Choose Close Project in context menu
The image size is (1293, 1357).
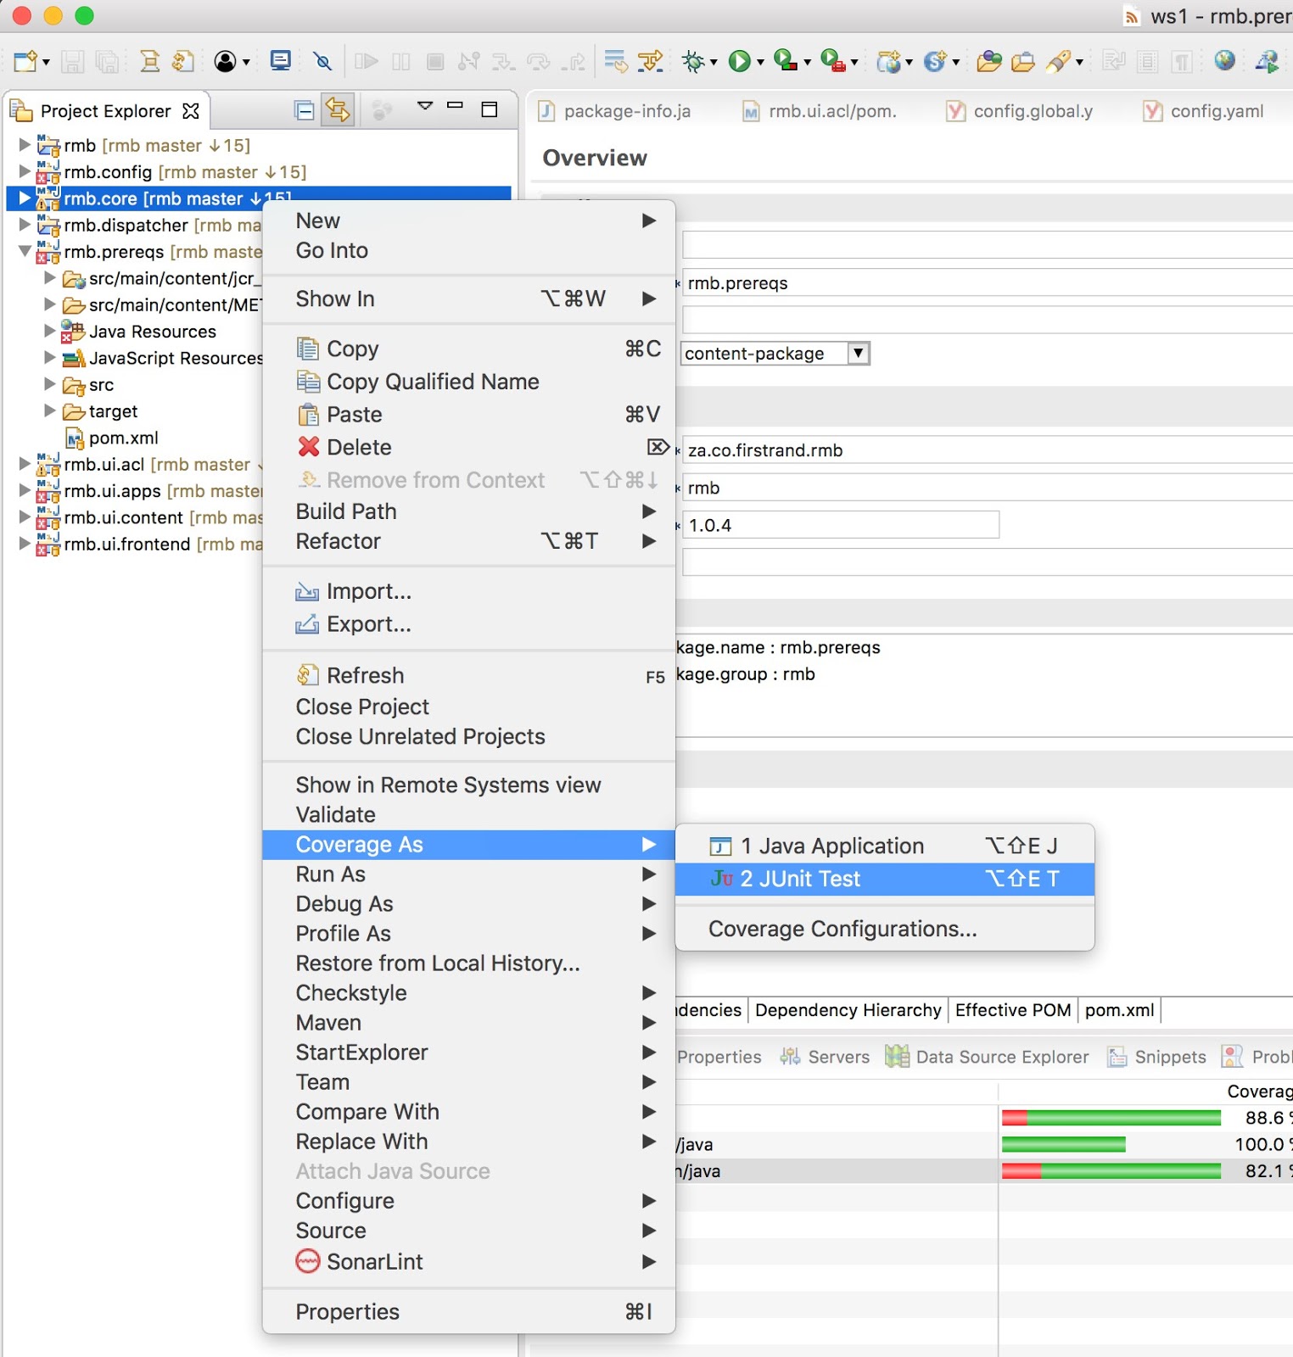tap(469, 706)
